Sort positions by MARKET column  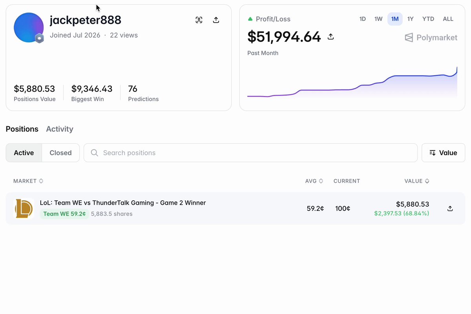[x=28, y=181]
